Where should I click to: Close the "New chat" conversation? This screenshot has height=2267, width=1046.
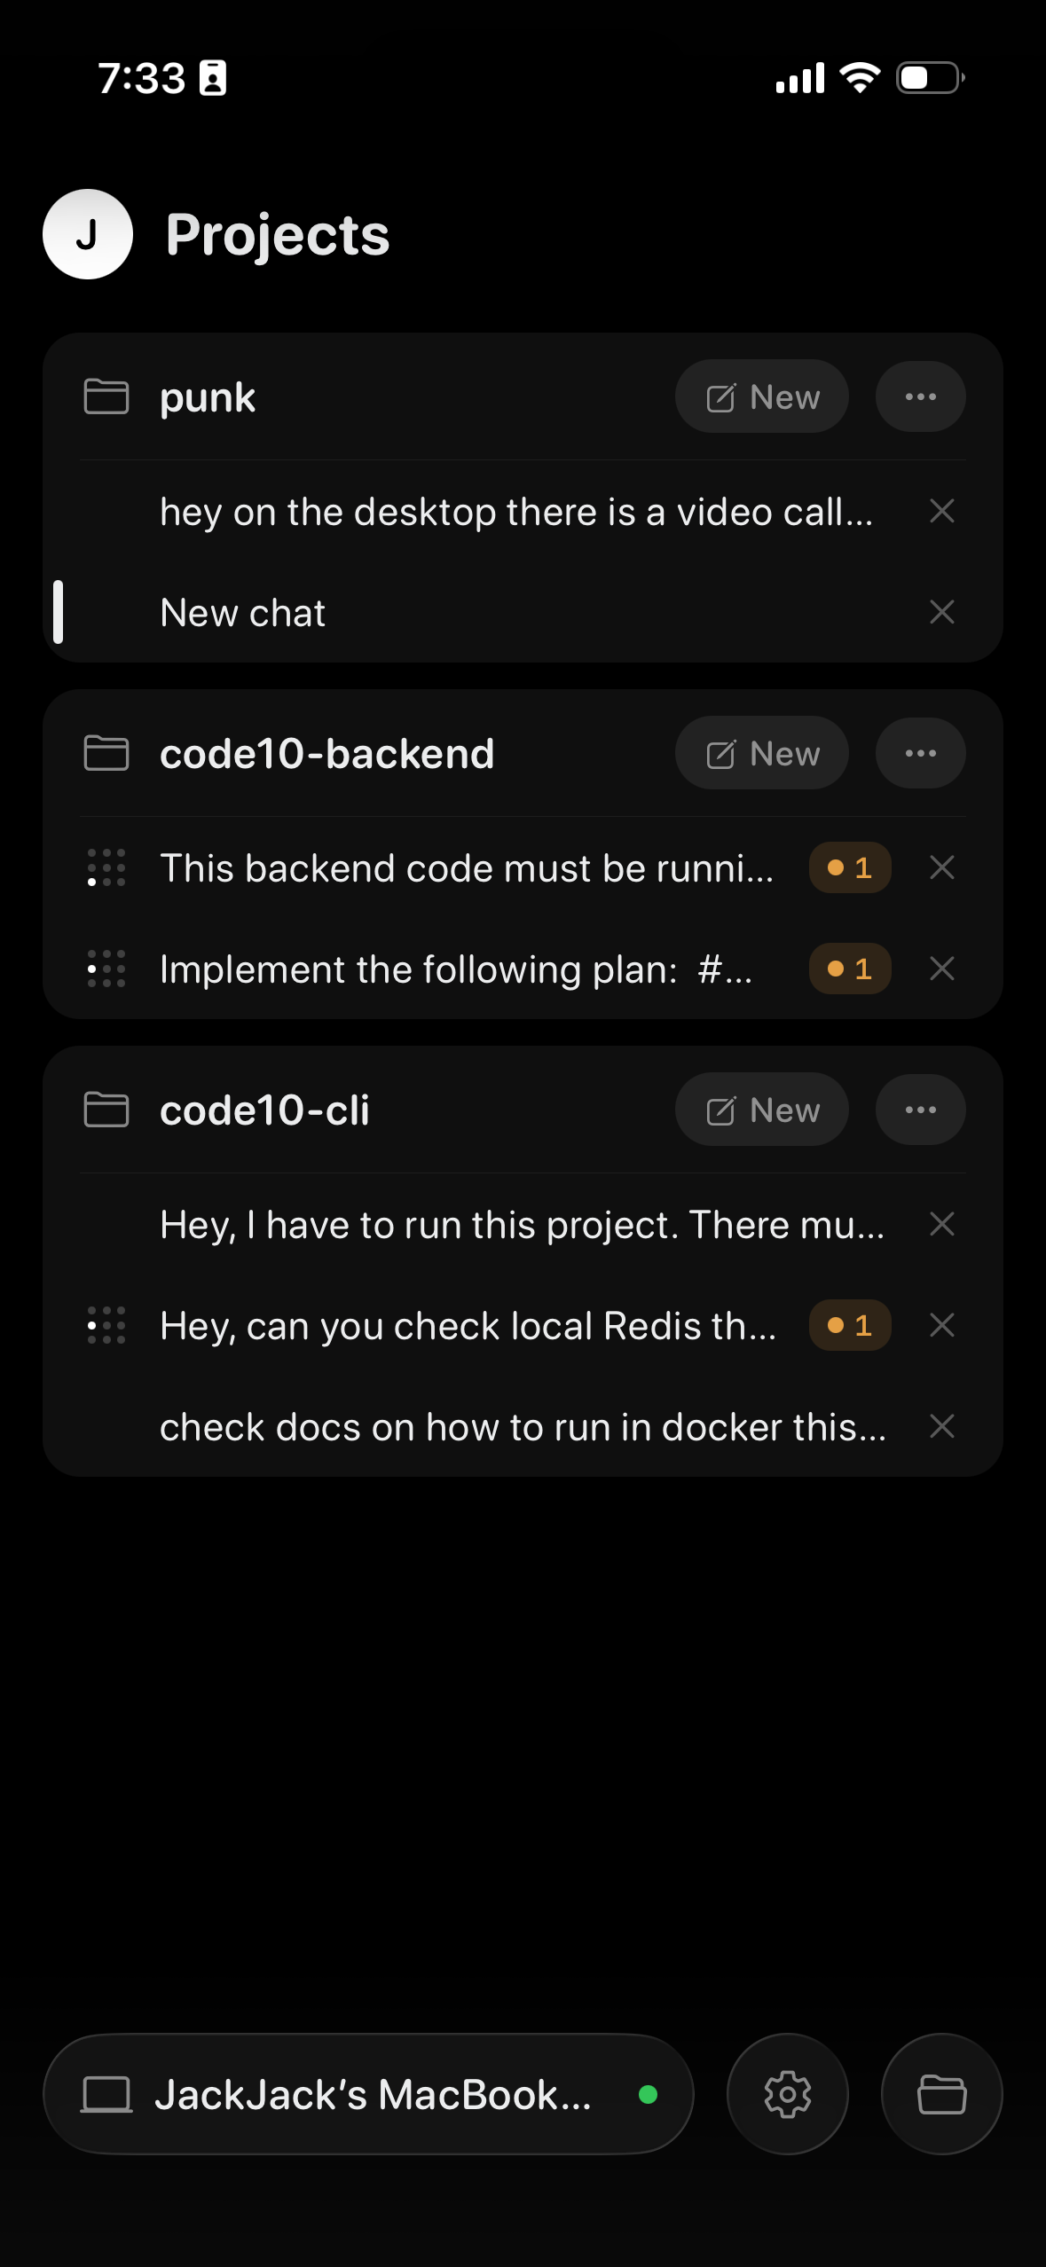pyautogui.click(x=941, y=612)
